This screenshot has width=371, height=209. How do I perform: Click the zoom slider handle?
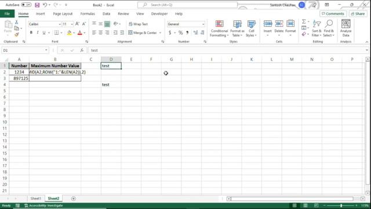pos(341,206)
